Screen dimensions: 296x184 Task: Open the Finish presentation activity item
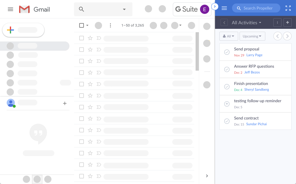coord(251,84)
